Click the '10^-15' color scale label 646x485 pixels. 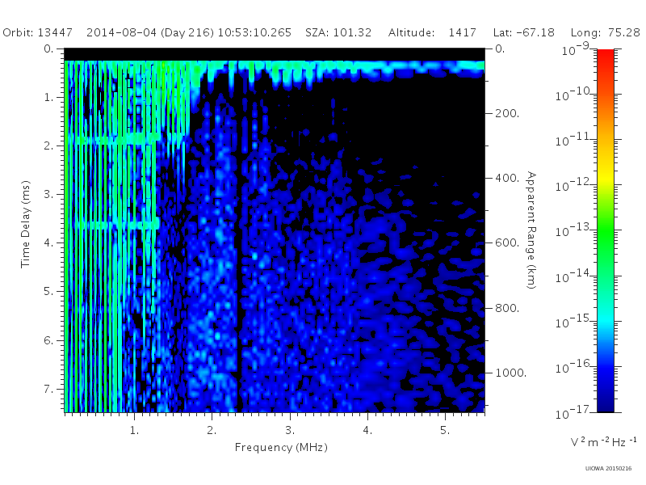point(573,321)
